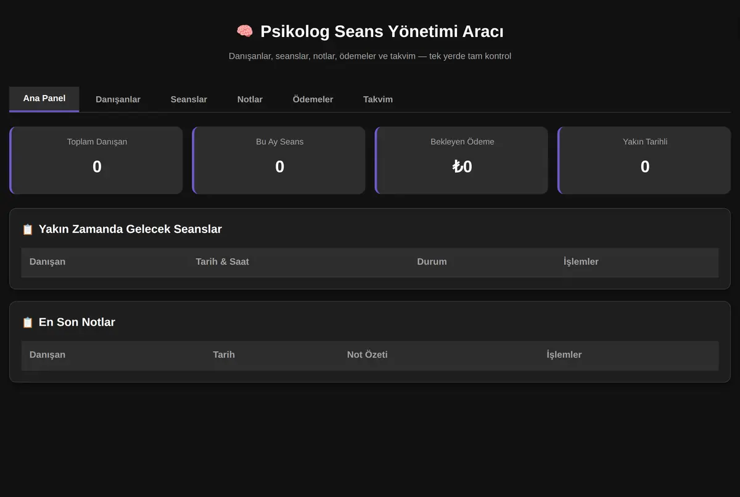Click the Durum column header
The width and height of the screenshot is (740, 497).
(x=432, y=261)
